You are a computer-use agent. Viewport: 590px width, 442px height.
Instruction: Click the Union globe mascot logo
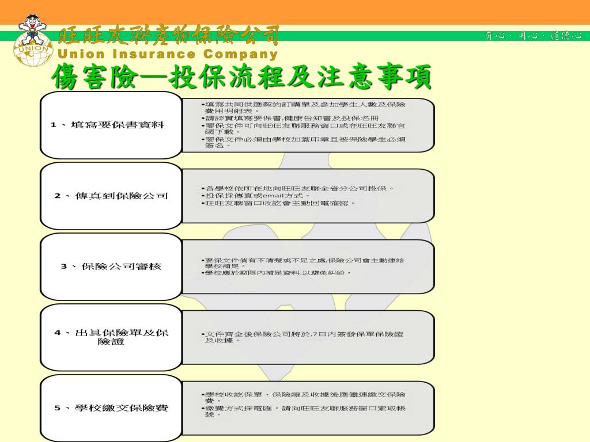(33, 41)
